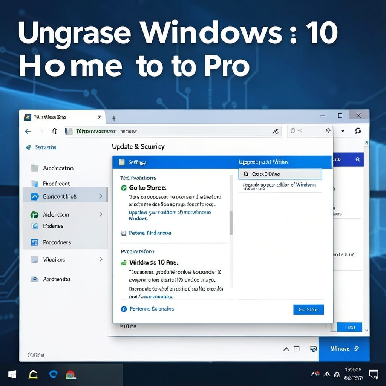
Task: Click 'Update & Scuriicy' page heading
Action: pyautogui.click(x=138, y=147)
